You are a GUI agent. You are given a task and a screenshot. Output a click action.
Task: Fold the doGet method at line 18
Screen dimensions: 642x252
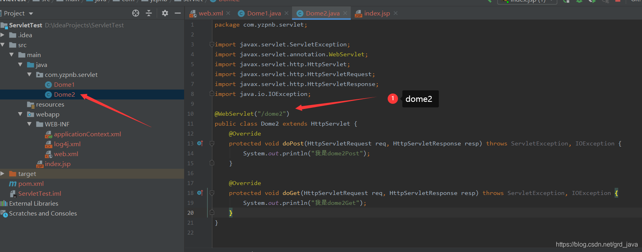coord(212,193)
